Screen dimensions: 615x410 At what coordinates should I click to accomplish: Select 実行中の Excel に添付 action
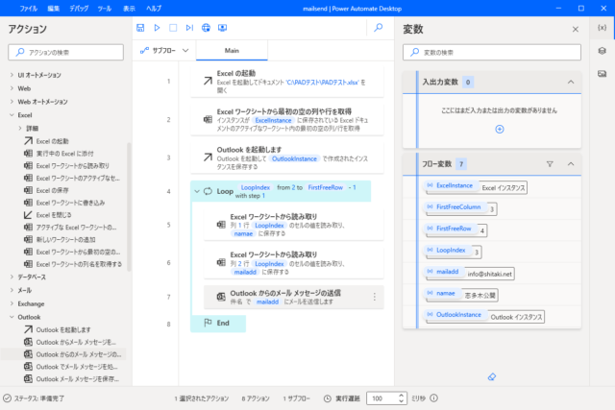coord(64,154)
